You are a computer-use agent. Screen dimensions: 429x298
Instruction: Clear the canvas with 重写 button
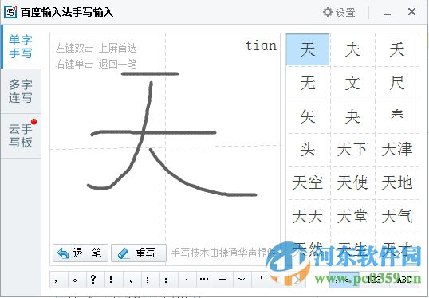coord(139,253)
